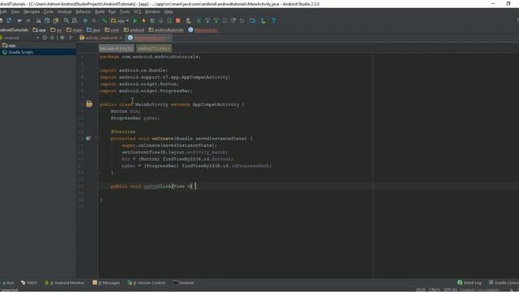Collapse the onCreate method fold marker
519x292 pixels.
click(98, 139)
